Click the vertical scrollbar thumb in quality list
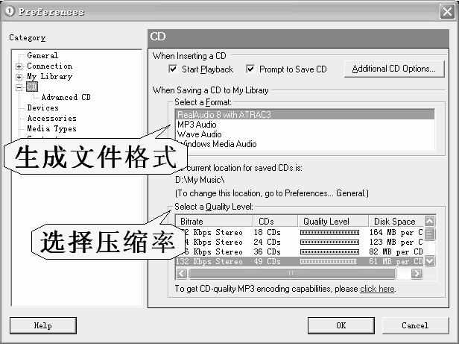459x344 pixels. pos(430,234)
